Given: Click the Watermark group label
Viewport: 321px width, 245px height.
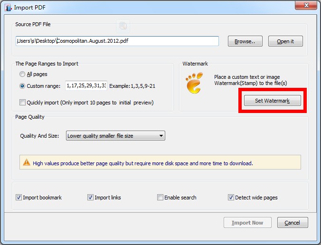Looking at the screenshot, I should click(195, 64).
